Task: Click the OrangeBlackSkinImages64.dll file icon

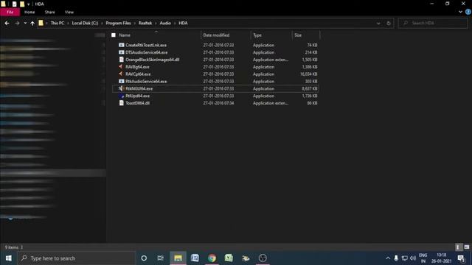Action: coord(121,60)
